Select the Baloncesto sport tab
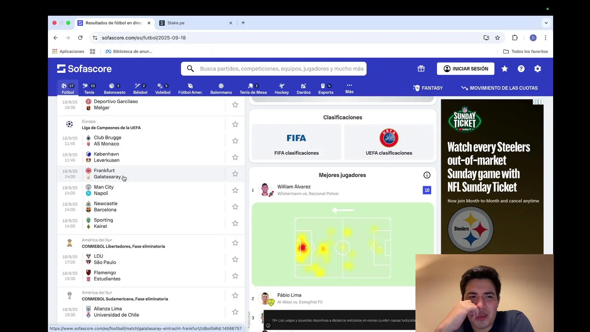The height and width of the screenshot is (332, 590). pyautogui.click(x=114, y=89)
